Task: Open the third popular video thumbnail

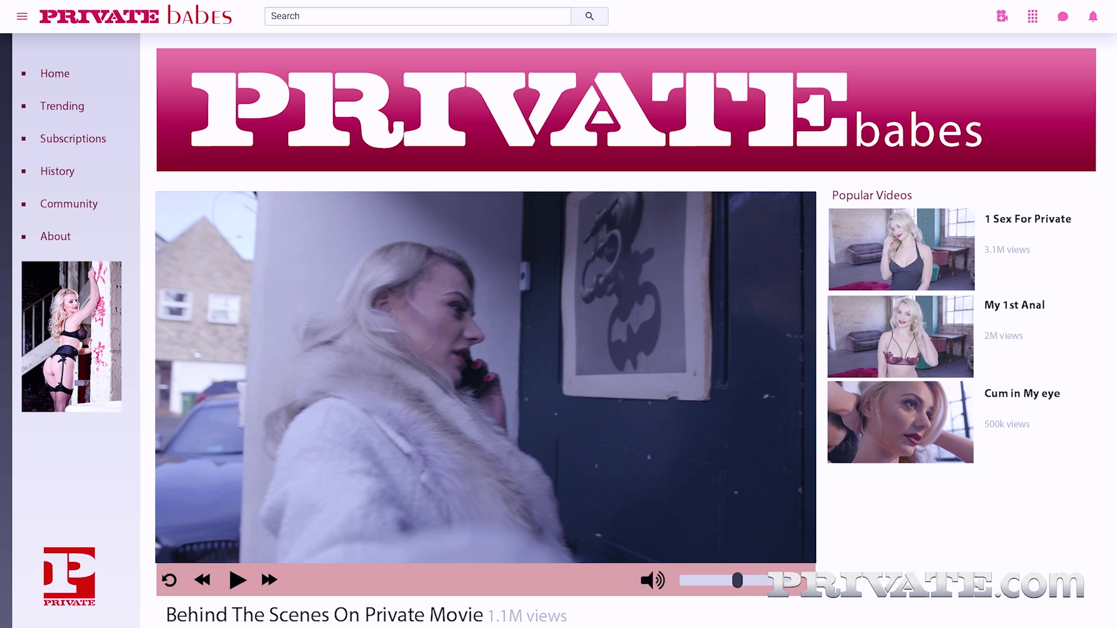Action: click(x=901, y=422)
